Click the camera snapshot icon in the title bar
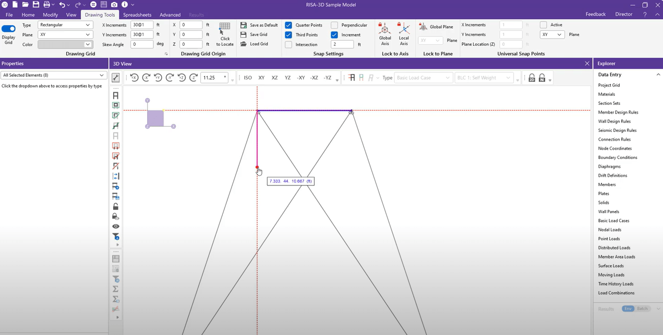 [x=114, y=4]
